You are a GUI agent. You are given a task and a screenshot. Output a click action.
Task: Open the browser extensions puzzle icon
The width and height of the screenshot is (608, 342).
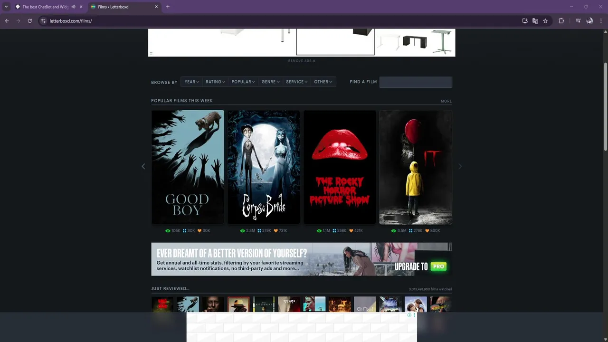coord(561,21)
